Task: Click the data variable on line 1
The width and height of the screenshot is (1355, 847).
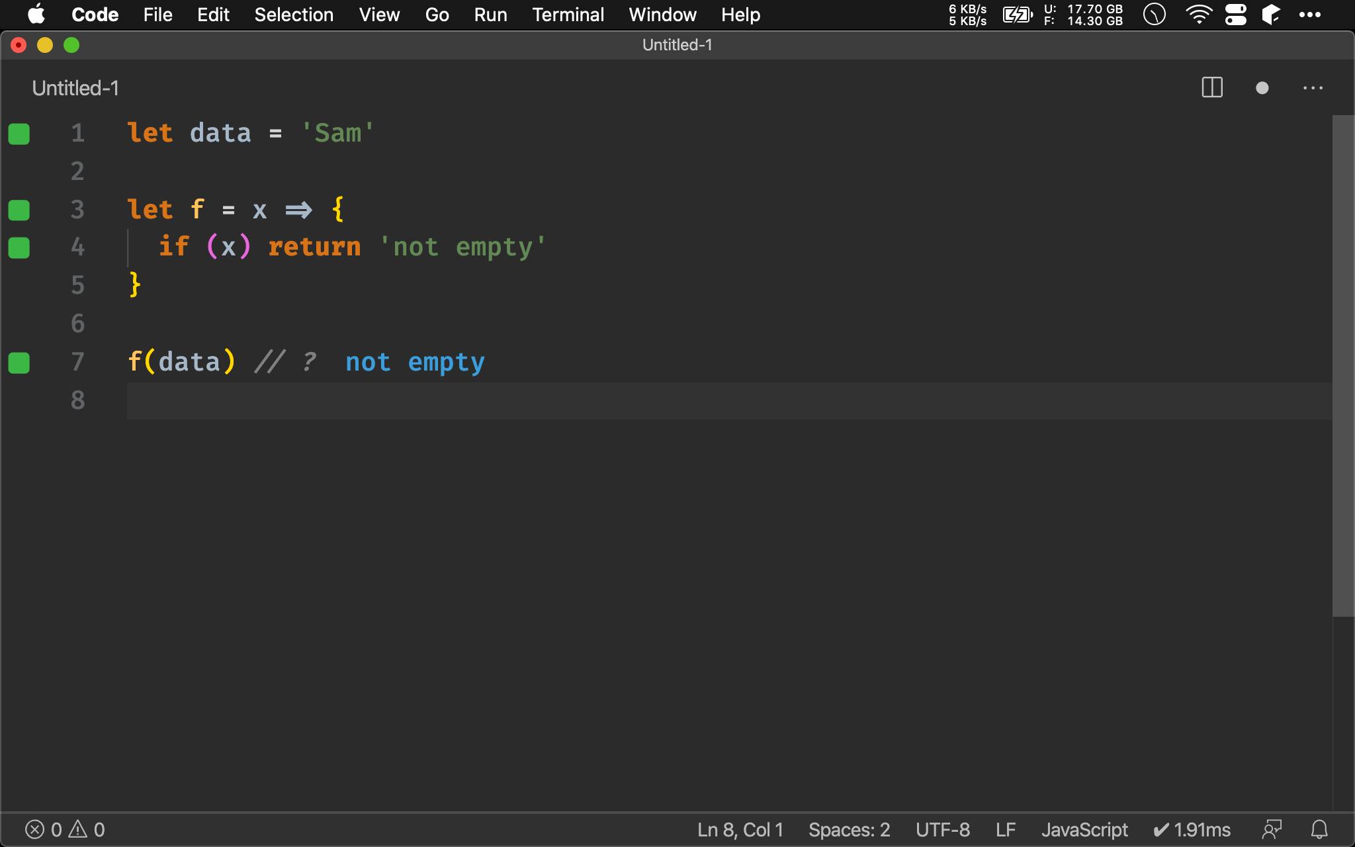Action: (220, 133)
